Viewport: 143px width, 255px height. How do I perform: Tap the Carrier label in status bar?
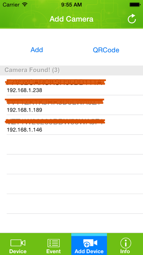click(11, 5)
